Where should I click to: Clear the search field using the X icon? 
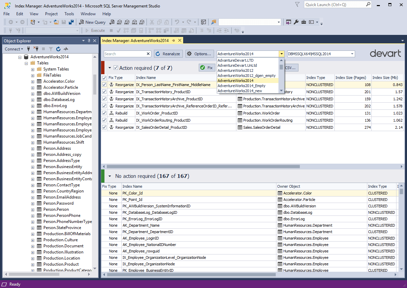(x=148, y=54)
